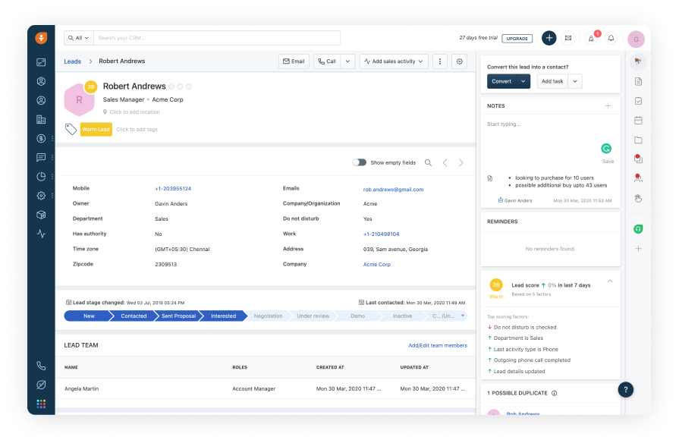Select the Demo lead stage

pyautogui.click(x=357, y=316)
